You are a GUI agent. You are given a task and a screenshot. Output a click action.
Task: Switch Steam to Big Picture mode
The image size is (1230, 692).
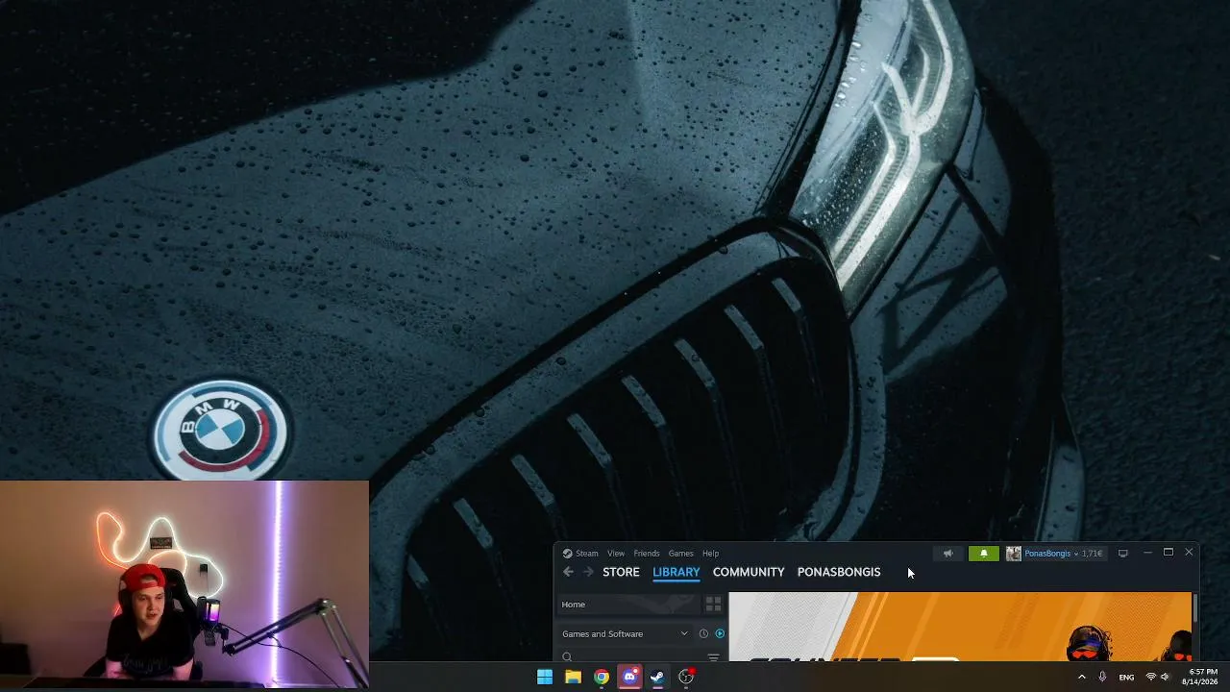1122,554
